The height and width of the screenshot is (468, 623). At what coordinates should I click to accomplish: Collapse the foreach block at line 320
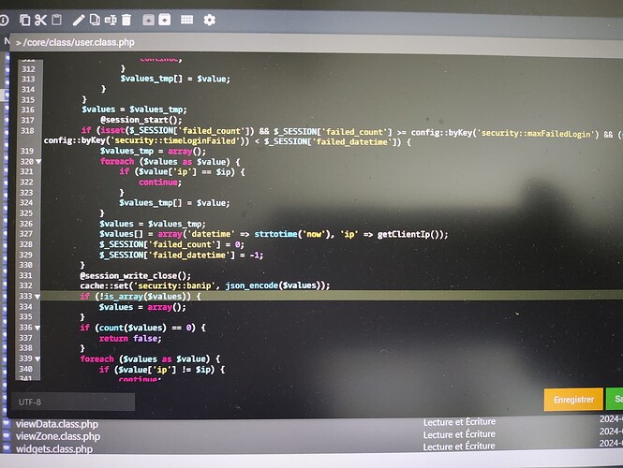[38, 162]
